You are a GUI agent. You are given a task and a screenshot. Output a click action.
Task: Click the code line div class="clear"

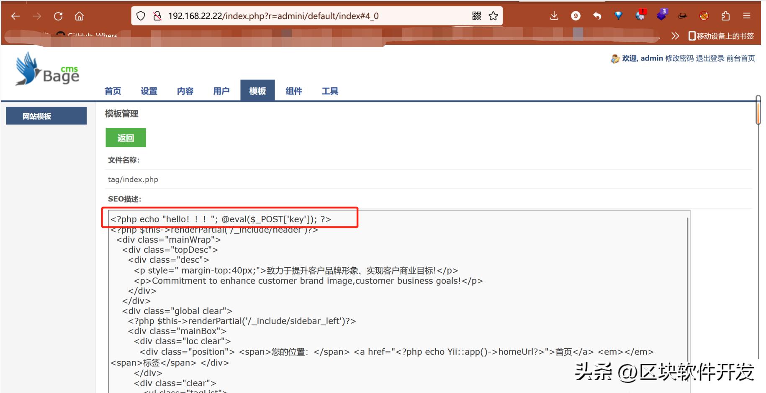click(175, 383)
